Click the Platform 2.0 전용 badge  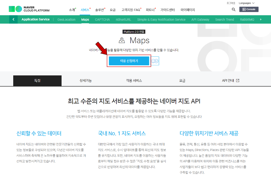point(134,32)
